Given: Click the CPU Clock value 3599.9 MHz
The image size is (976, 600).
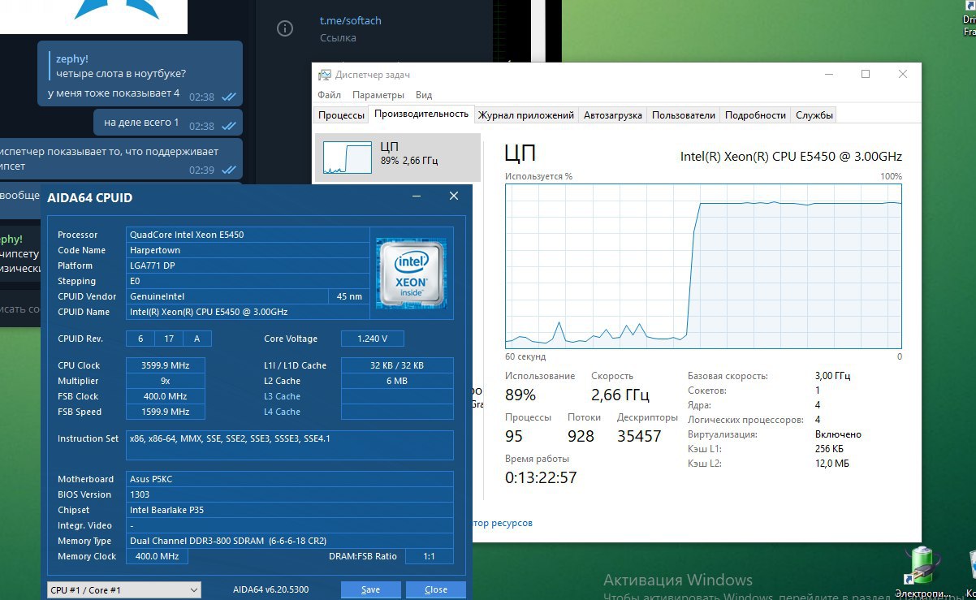Looking at the screenshot, I should [x=166, y=365].
